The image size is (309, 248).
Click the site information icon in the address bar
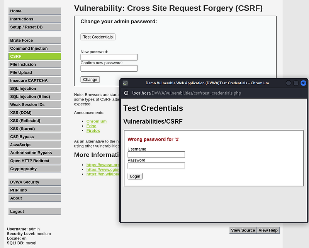[x=126, y=92]
